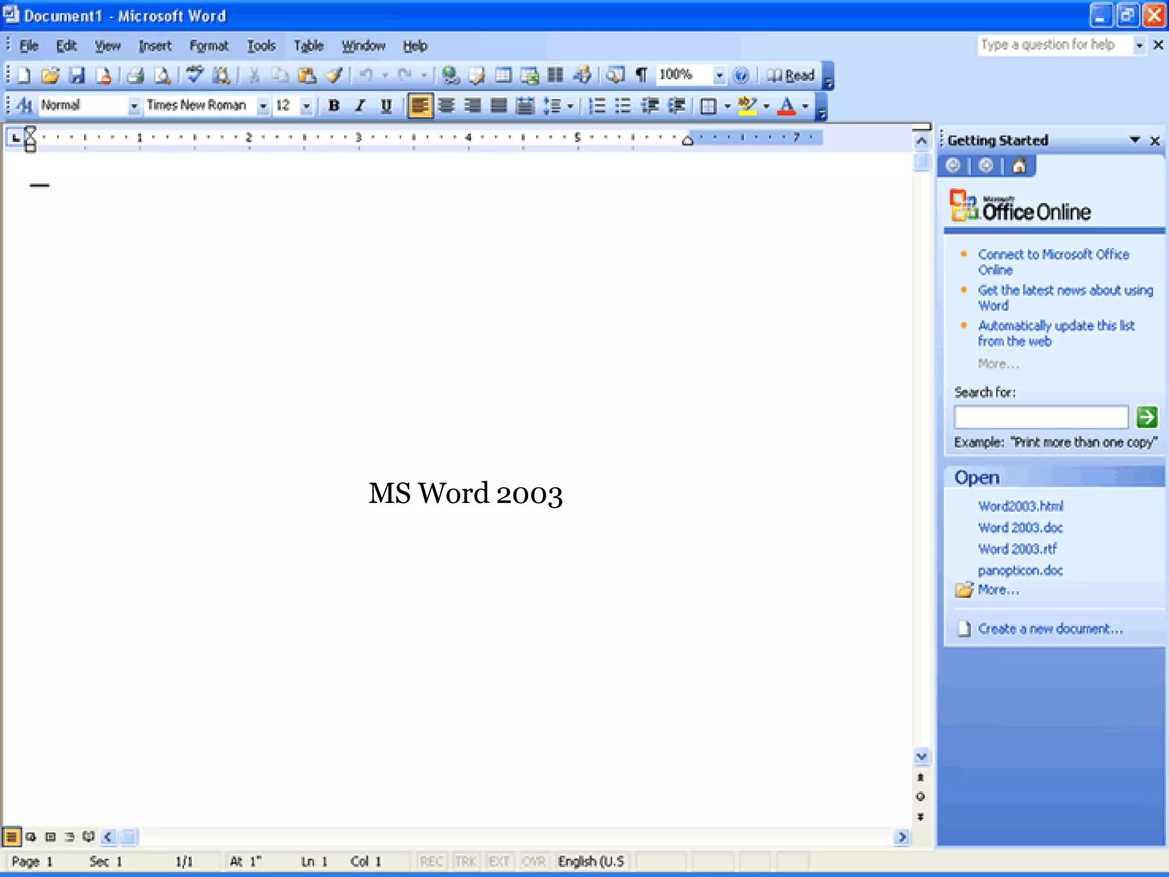
Task: Open Print Preview from the toolbar
Action: (162, 75)
